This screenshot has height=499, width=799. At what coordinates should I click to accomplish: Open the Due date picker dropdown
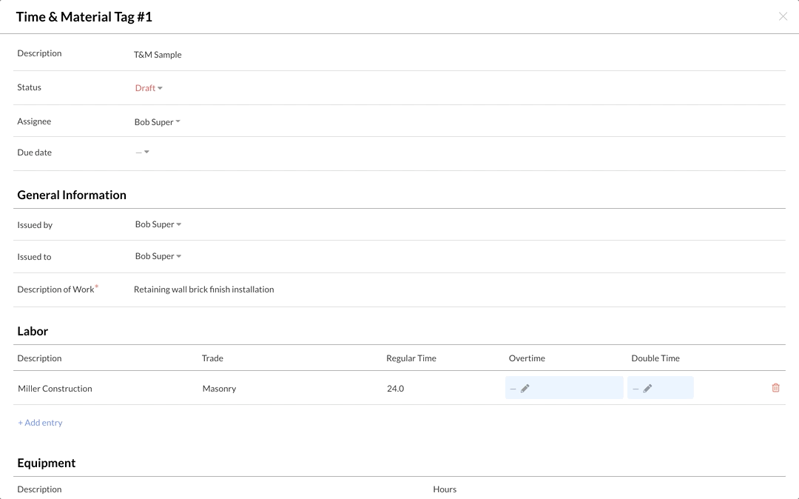coord(143,153)
